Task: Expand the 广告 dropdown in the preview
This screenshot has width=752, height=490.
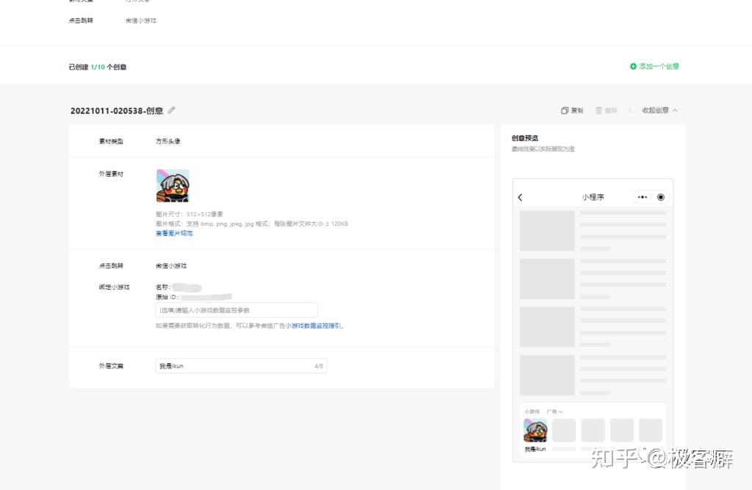Action: (554, 412)
